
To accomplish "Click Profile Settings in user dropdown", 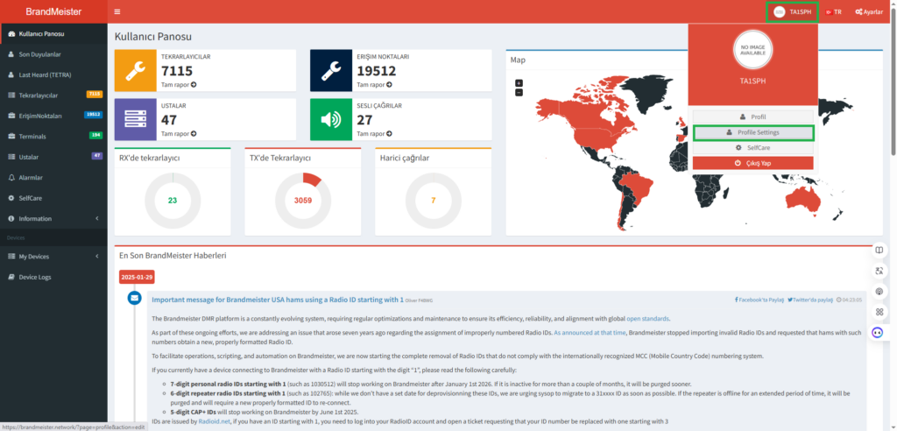I will coord(752,132).
